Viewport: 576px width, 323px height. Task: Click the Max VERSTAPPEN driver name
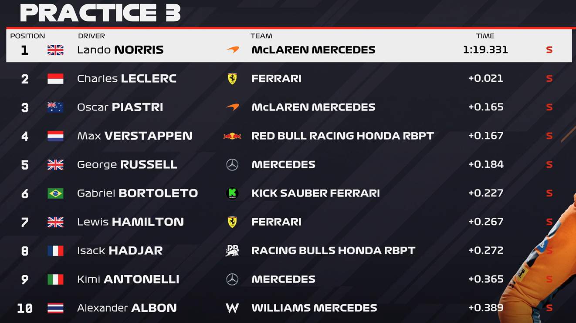tap(135, 136)
